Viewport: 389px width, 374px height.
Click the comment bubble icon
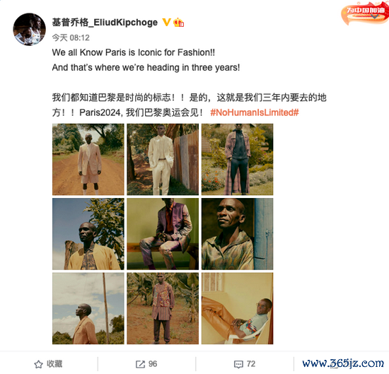[x=238, y=364]
